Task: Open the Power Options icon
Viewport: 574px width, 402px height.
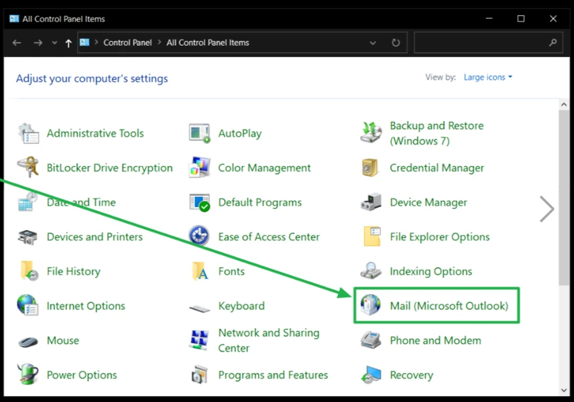Action: (28, 375)
